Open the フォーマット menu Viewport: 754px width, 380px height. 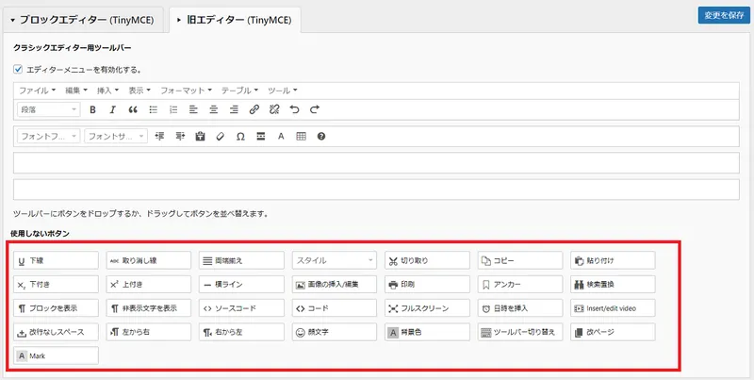pyautogui.click(x=186, y=91)
